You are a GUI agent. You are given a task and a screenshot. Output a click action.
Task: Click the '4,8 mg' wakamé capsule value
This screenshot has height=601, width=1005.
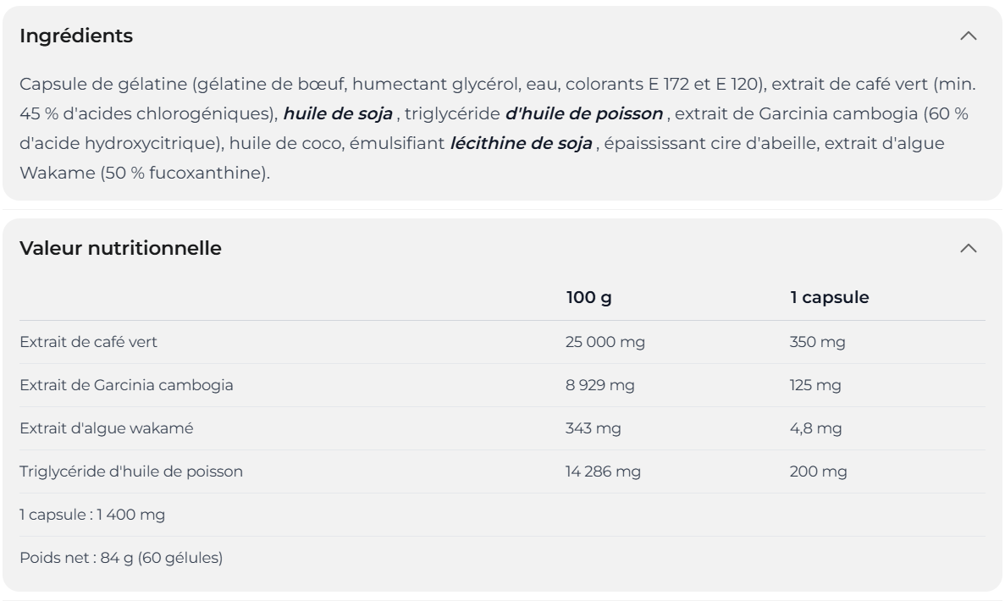tap(816, 428)
